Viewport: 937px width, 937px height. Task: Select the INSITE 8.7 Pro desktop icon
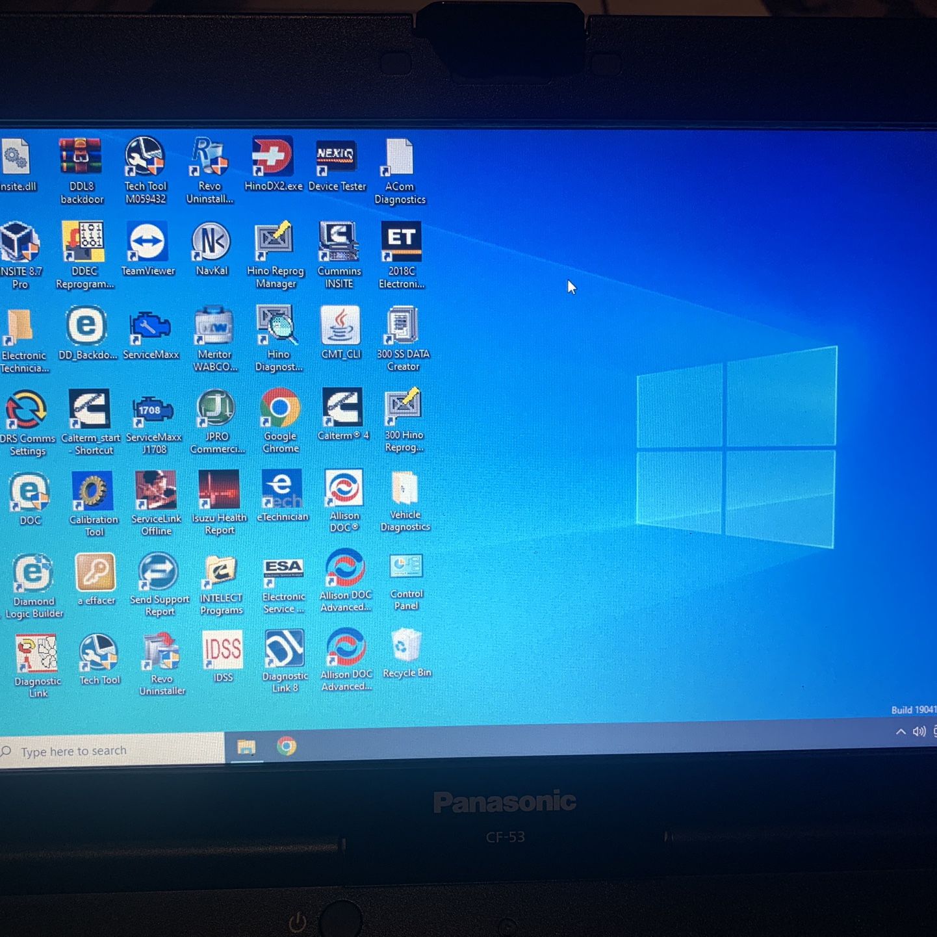click(x=19, y=243)
